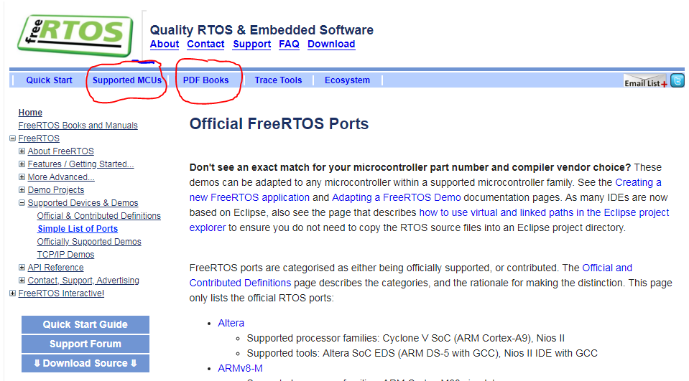The image size is (689, 381).
Task: Open the FreeRTOS sidebar link
Action: (x=39, y=138)
